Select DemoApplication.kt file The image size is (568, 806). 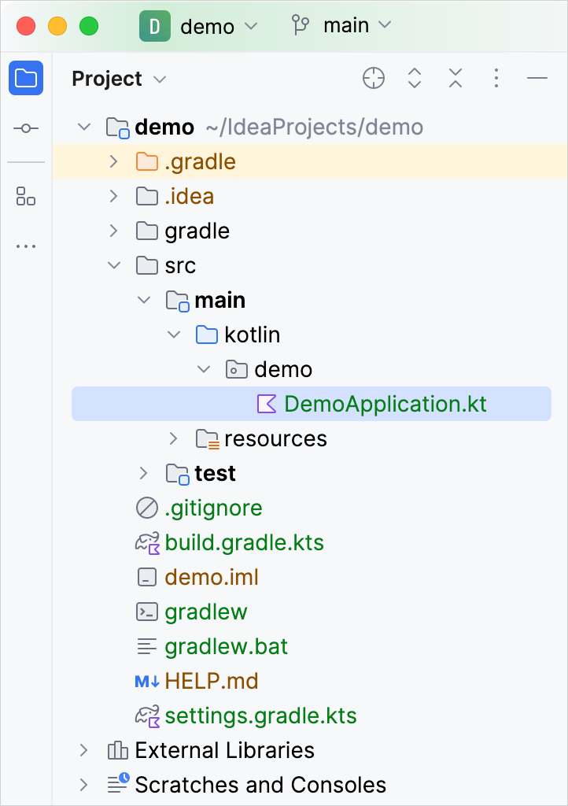pos(312,404)
